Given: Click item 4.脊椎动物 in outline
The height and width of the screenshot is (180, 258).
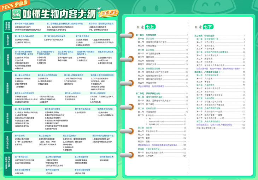Looking at the screenshot, I should point(68,150).
